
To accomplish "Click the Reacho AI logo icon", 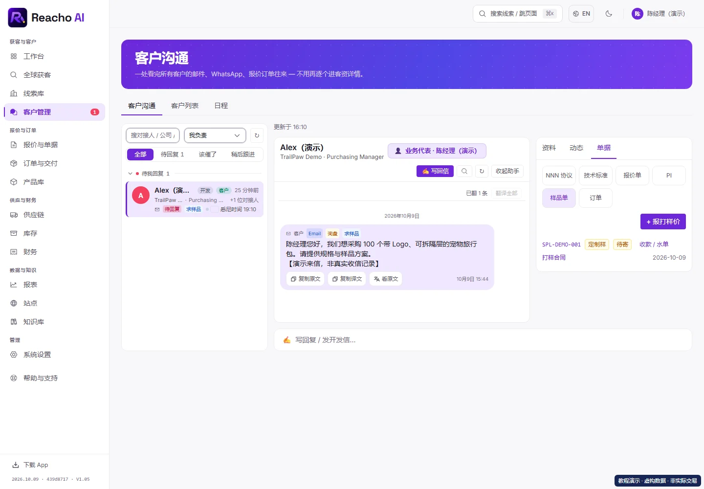I will (18, 18).
